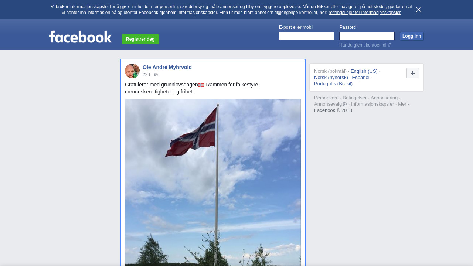Switch language to Norsk (nynorsk)
This screenshot has width=473, height=266.
coord(331,77)
